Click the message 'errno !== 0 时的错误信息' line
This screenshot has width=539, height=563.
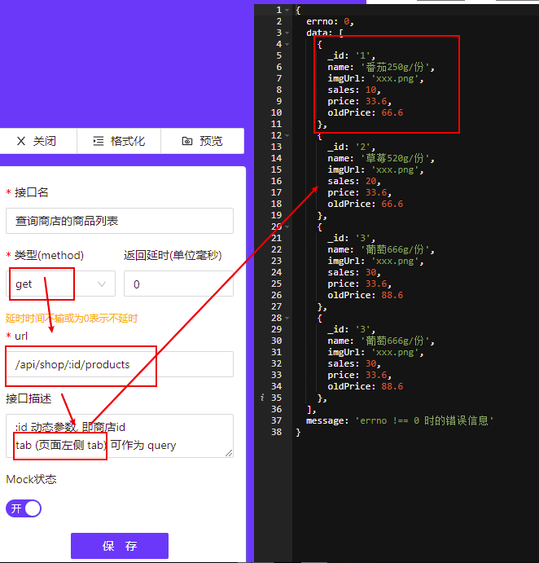(400, 420)
